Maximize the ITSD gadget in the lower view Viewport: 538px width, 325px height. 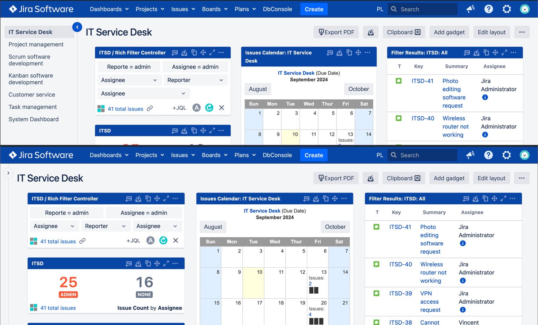(x=166, y=264)
